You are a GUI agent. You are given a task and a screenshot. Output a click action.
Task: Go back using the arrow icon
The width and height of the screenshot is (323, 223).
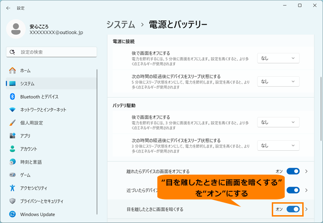click(8, 8)
